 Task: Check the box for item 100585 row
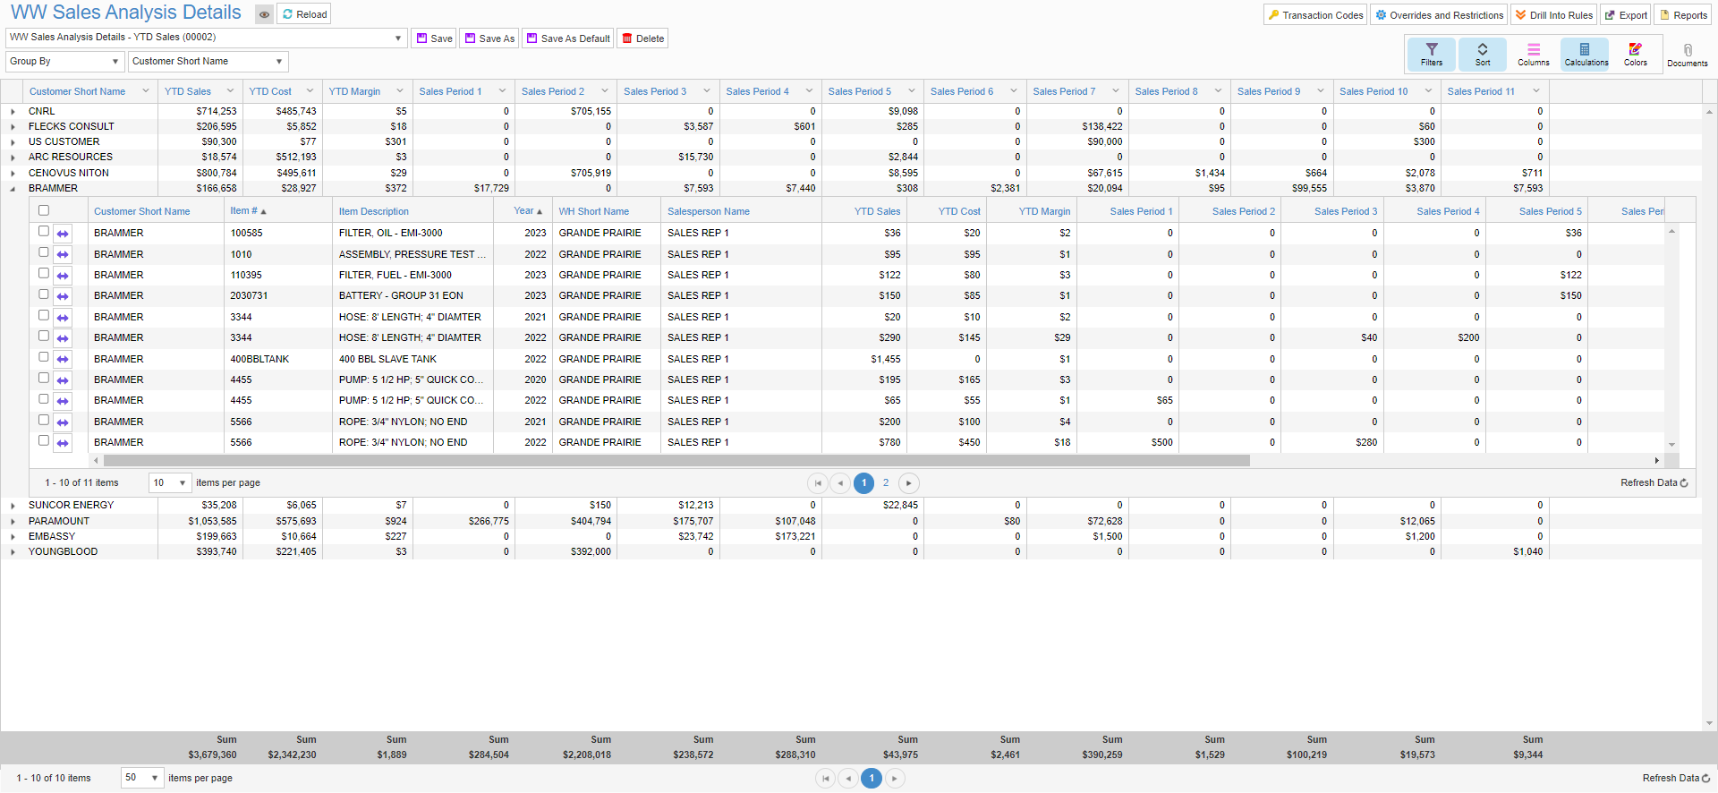[43, 231]
